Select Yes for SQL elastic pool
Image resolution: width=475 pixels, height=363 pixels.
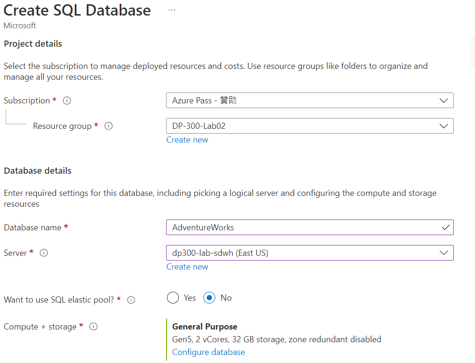173,298
